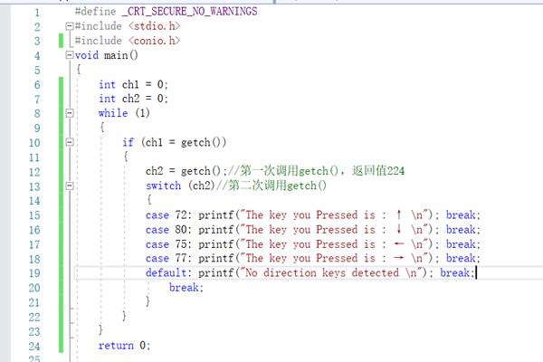This screenshot has width=543, height=362.
Task: Collapse the switch (ch2) block fold
Action: click(x=70, y=186)
